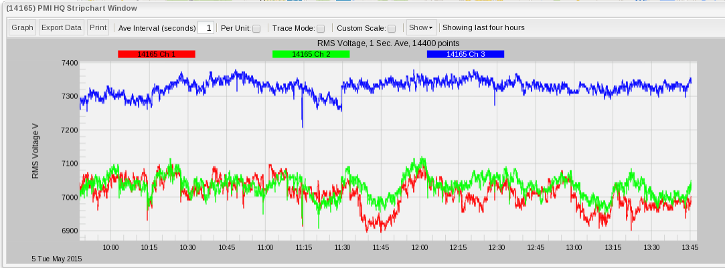Viewport: 725px width, 268px height.
Task: Click the Ave Interval seconds field
Action: pos(206,28)
